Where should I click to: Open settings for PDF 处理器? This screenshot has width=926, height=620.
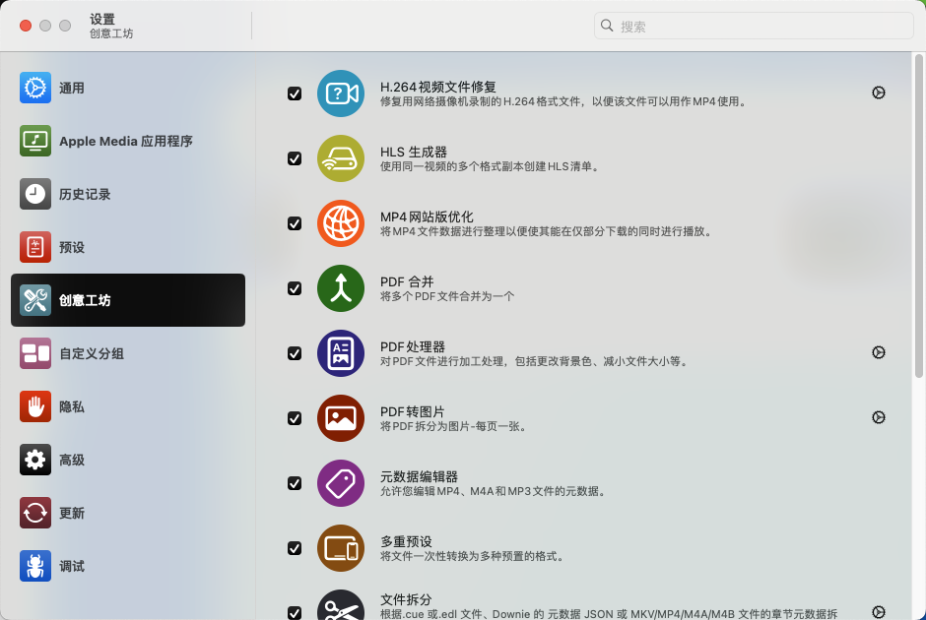click(x=878, y=351)
